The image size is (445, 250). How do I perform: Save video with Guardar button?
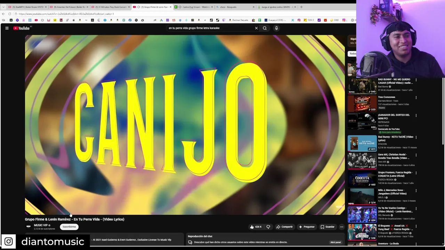click(x=327, y=227)
